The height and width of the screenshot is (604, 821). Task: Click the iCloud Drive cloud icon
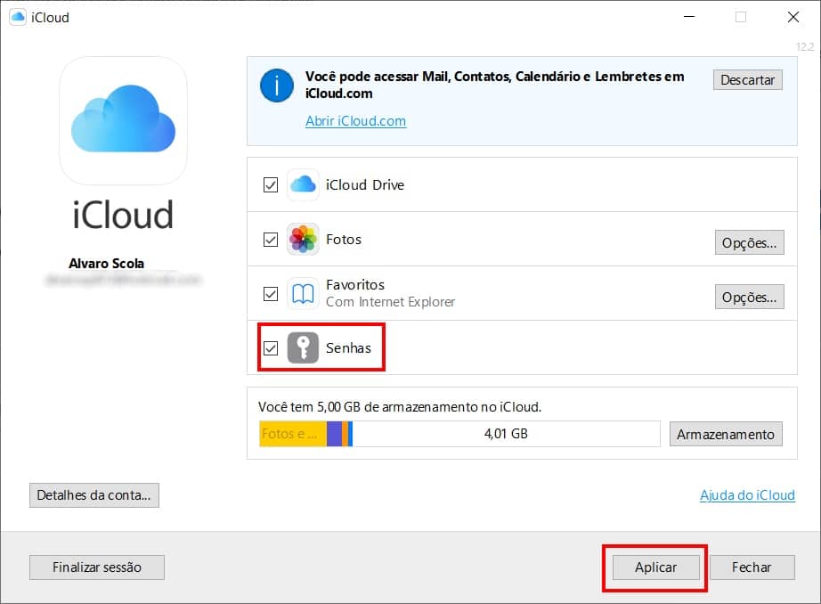pos(303,184)
